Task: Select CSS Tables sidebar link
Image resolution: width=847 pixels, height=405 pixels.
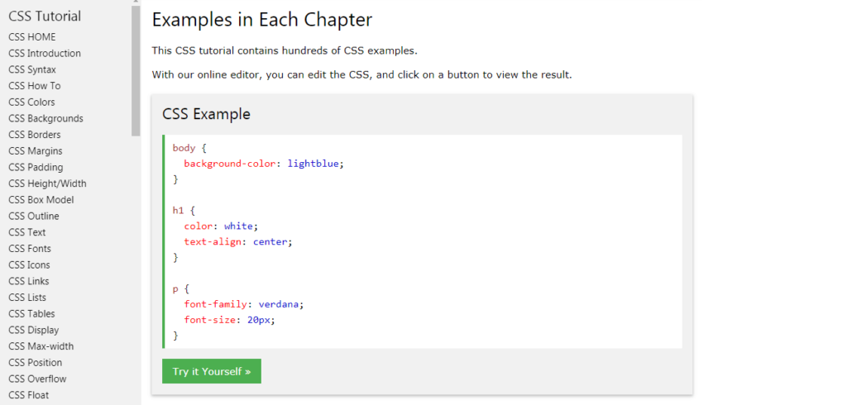Action: [x=31, y=314]
